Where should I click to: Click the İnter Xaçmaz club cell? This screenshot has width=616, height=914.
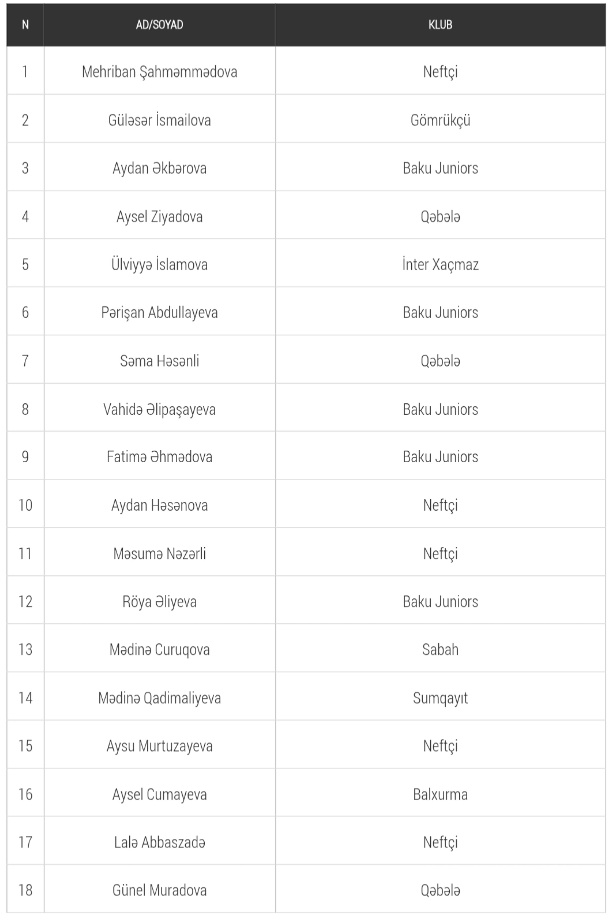(x=440, y=265)
